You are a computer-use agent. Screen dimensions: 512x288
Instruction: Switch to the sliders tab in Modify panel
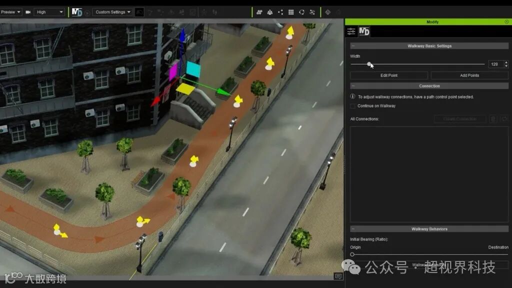[351, 31]
